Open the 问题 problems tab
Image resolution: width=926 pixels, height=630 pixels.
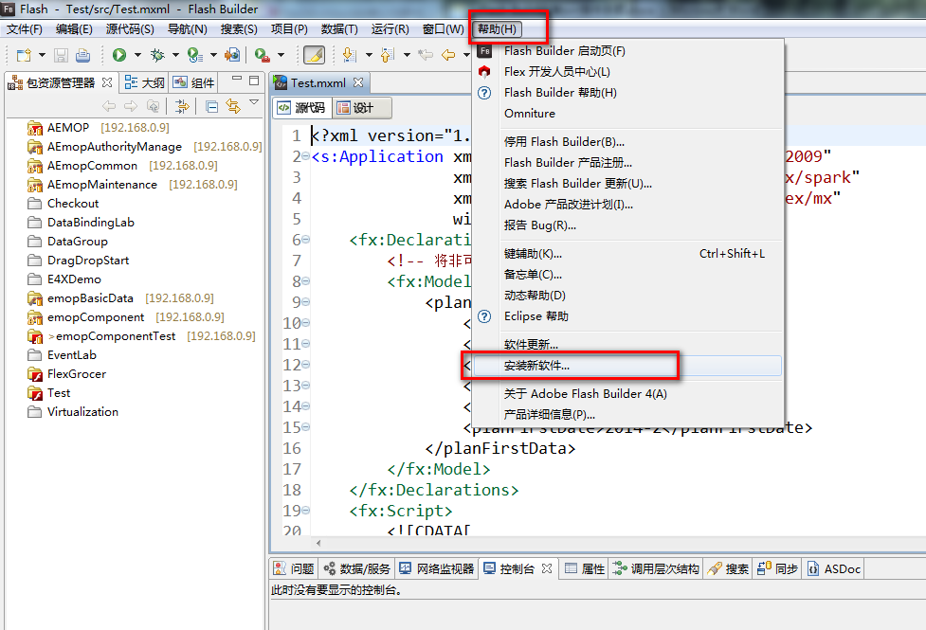coord(294,568)
